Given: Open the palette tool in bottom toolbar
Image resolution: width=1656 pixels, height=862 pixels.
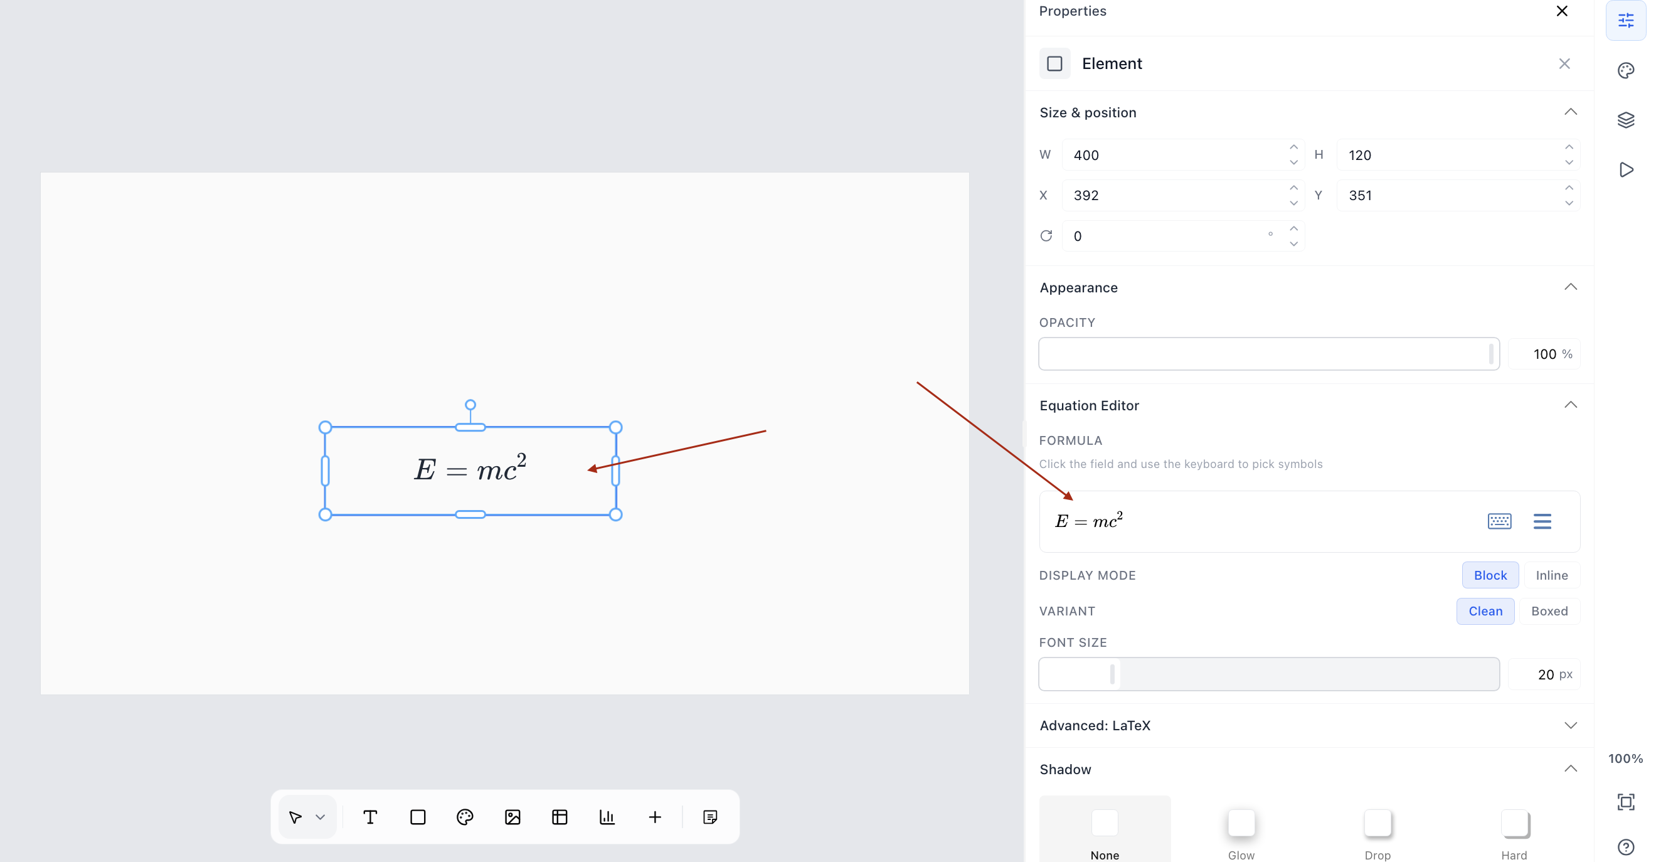Looking at the screenshot, I should coord(465,817).
